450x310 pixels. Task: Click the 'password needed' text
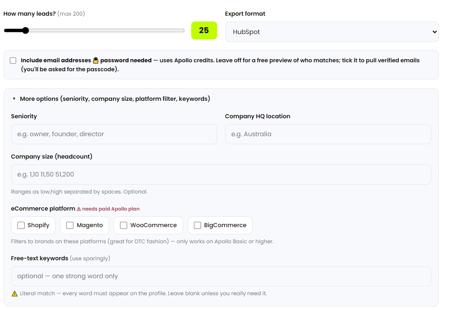coord(126,60)
